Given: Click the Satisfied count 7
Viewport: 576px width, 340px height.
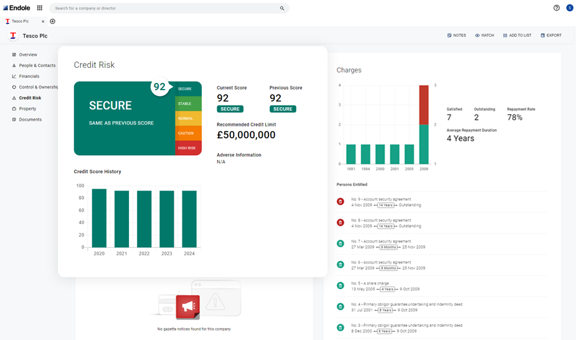Looking at the screenshot, I should 449,118.
